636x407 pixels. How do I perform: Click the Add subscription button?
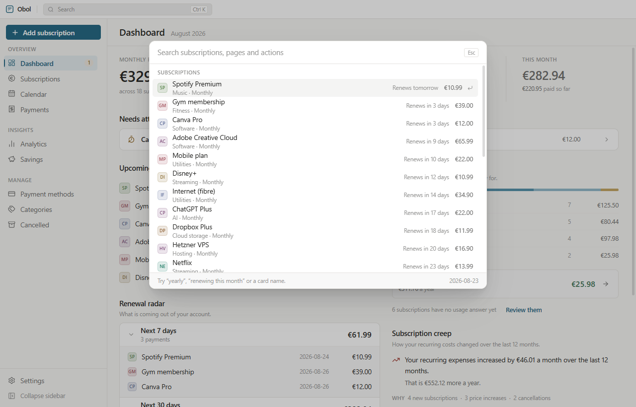tap(53, 33)
